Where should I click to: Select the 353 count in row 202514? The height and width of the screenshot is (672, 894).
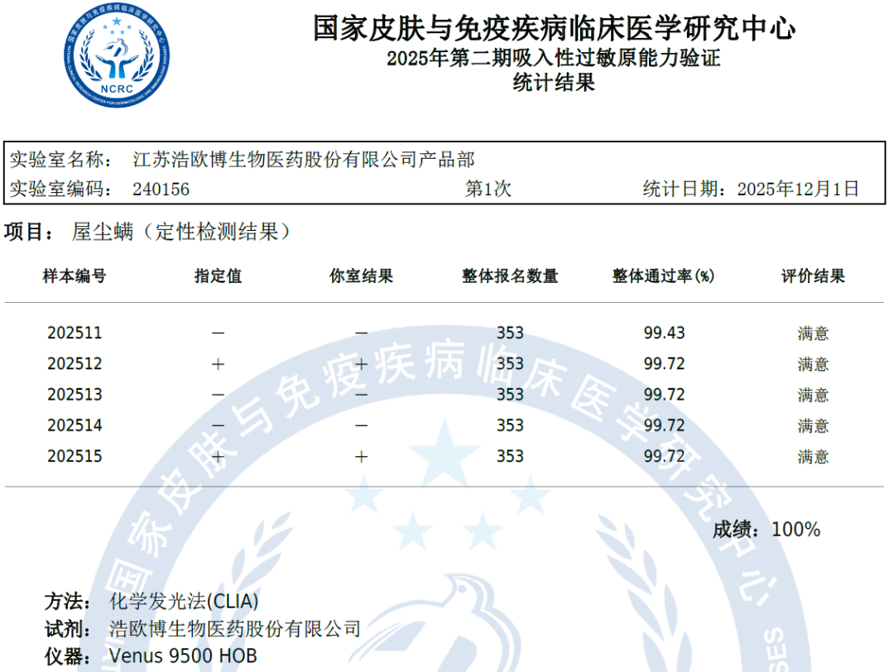click(510, 425)
